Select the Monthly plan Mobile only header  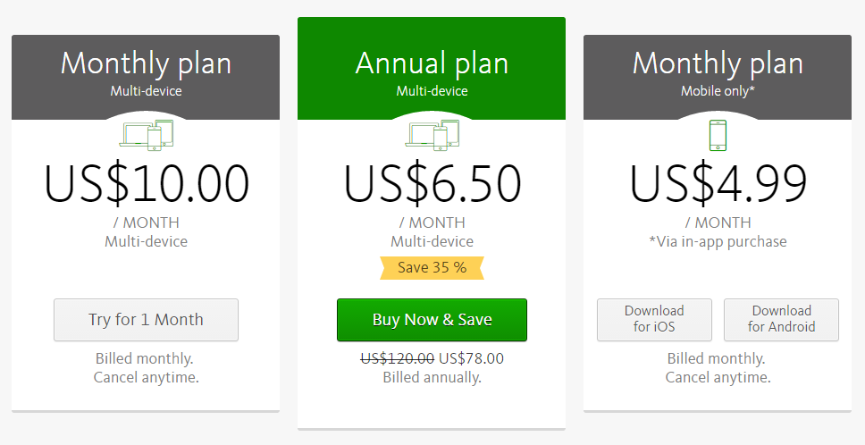pos(718,77)
